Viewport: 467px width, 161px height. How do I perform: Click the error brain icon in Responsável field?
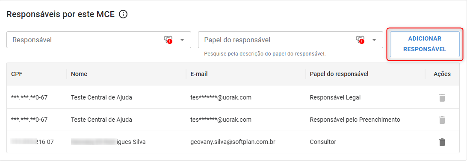click(168, 40)
